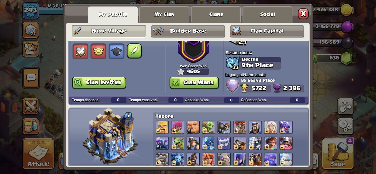Tap the crossed swords shield icon
The height and width of the screenshot is (174, 376).
(x=80, y=51)
